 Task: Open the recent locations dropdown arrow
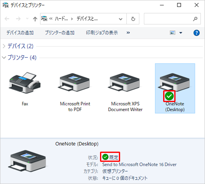(x=27, y=19)
